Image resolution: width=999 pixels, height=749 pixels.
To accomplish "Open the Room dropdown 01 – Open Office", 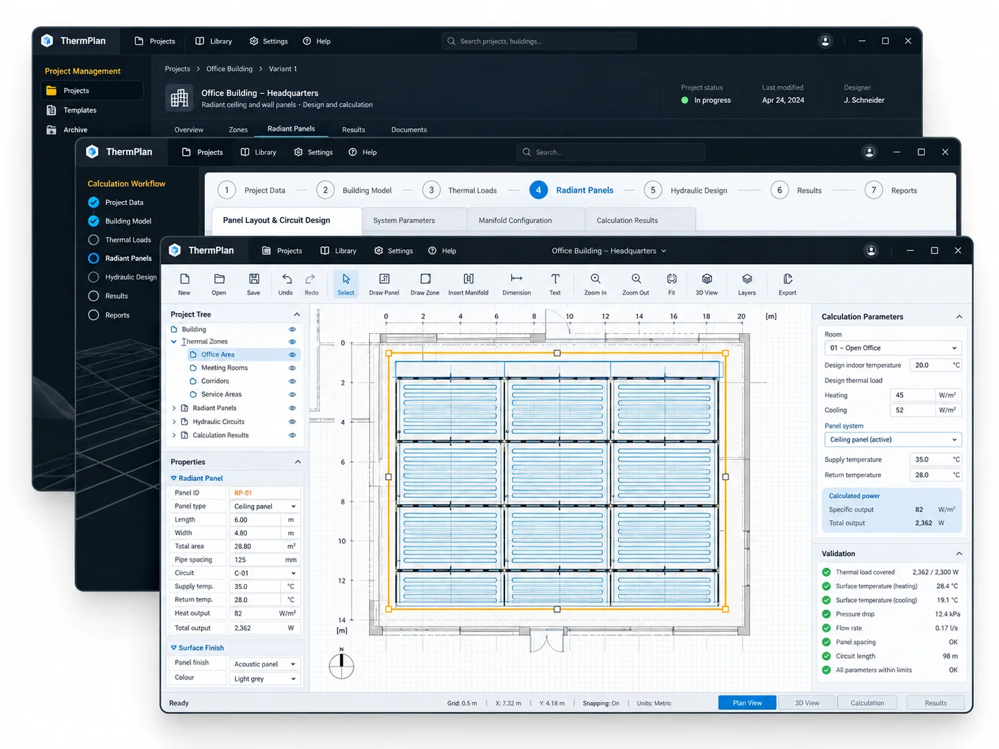I will point(893,348).
